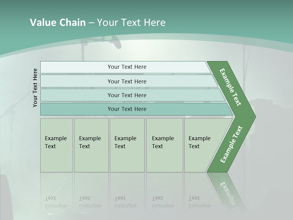Select the leftmost "Example Text" box
Screen dimensions: 293x220
click(56, 145)
